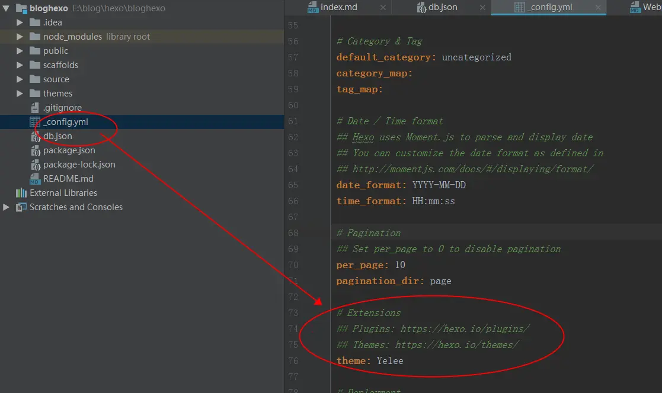The width and height of the screenshot is (662, 393).
Task: Select package.json in project tree
Action: click(x=69, y=150)
